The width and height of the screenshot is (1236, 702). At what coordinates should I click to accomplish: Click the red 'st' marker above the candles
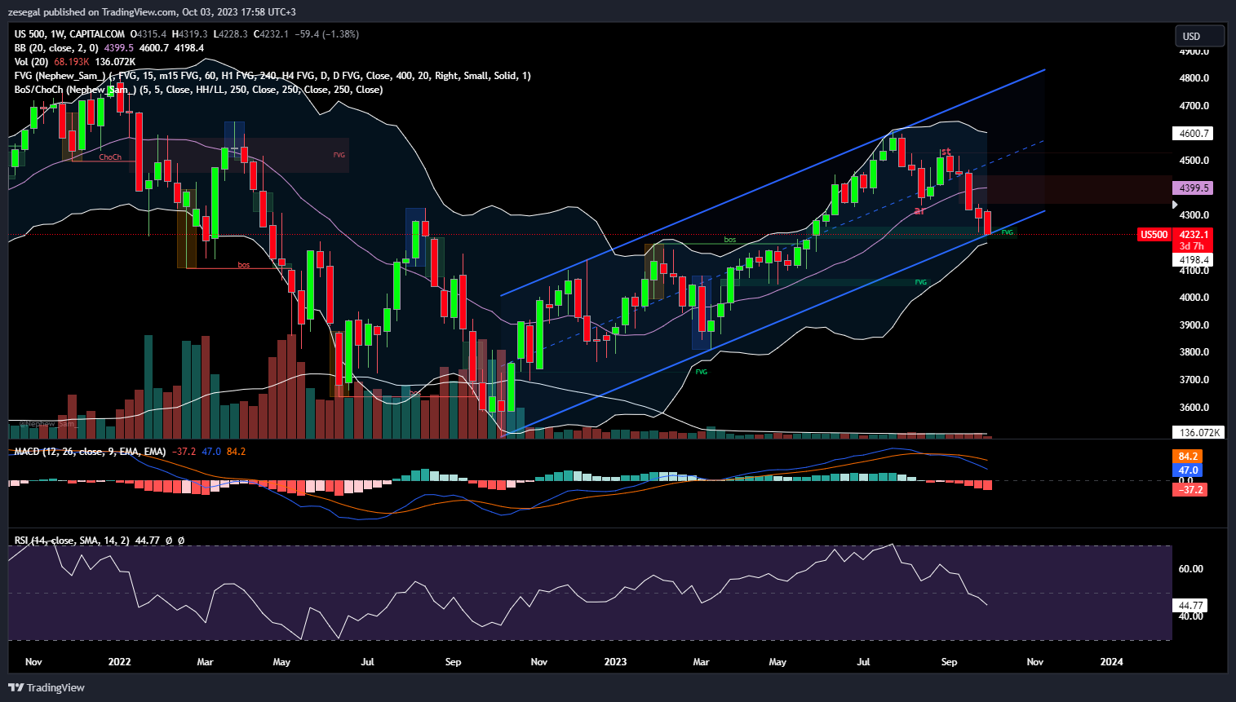point(946,152)
